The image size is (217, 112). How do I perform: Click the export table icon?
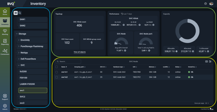[210, 62]
